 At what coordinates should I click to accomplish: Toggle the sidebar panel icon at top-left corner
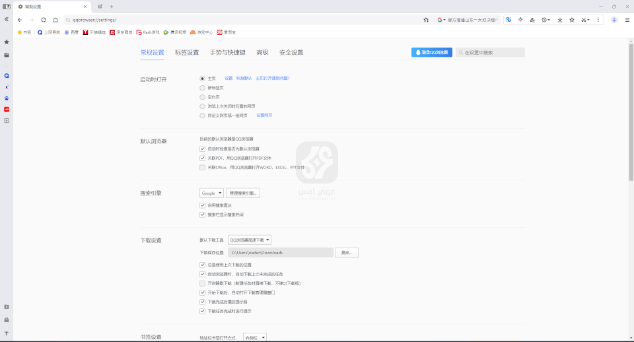7,7
